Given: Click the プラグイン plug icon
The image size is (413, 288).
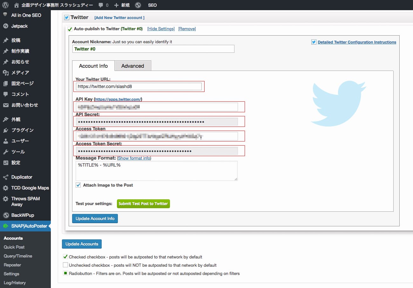Looking at the screenshot, I should (5, 130).
